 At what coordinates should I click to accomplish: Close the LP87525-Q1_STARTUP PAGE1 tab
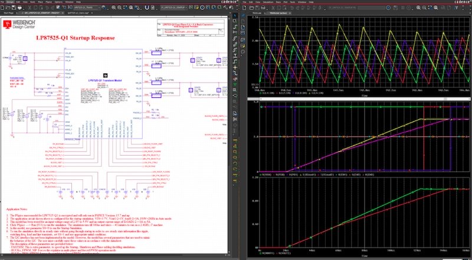coord(62,13)
